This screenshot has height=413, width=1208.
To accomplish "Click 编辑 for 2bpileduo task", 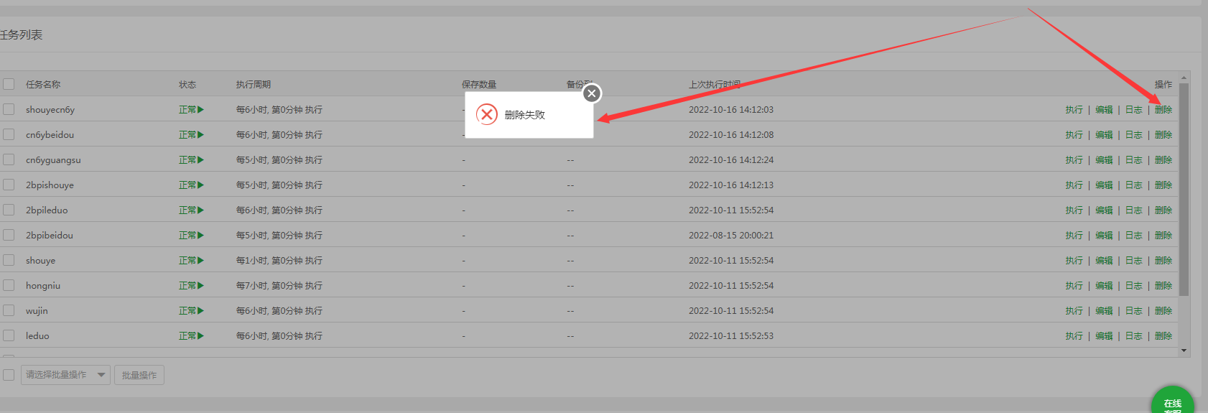I will coord(1104,210).
